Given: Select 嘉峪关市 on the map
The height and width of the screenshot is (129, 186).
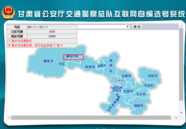Looking at the screenshot, I should click(x=72, y=56).
